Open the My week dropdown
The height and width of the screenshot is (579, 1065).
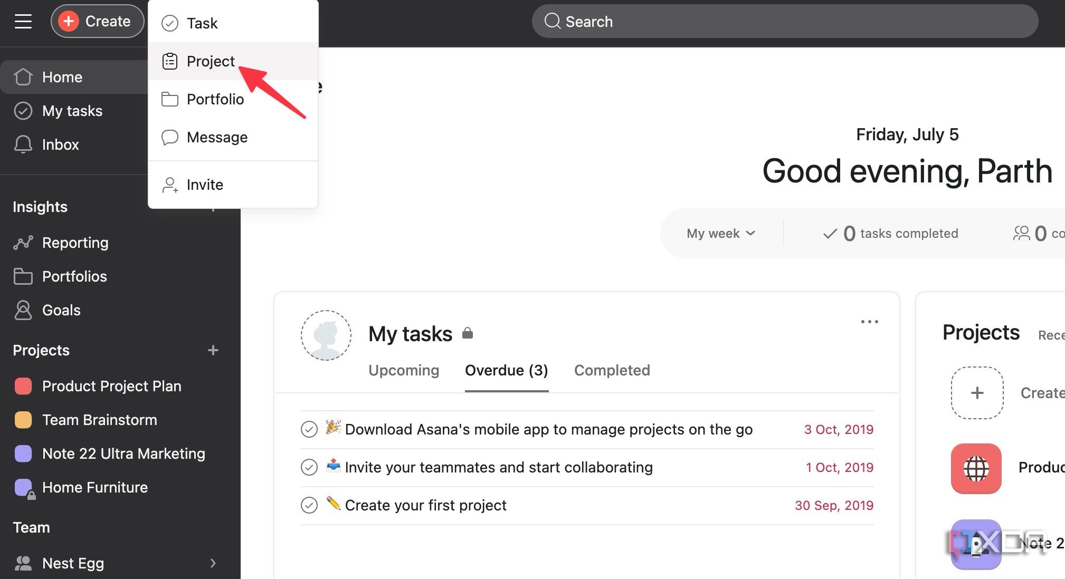(x=721, y=233)
